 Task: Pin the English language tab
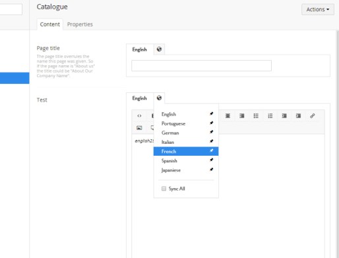[x=211, y=113]
